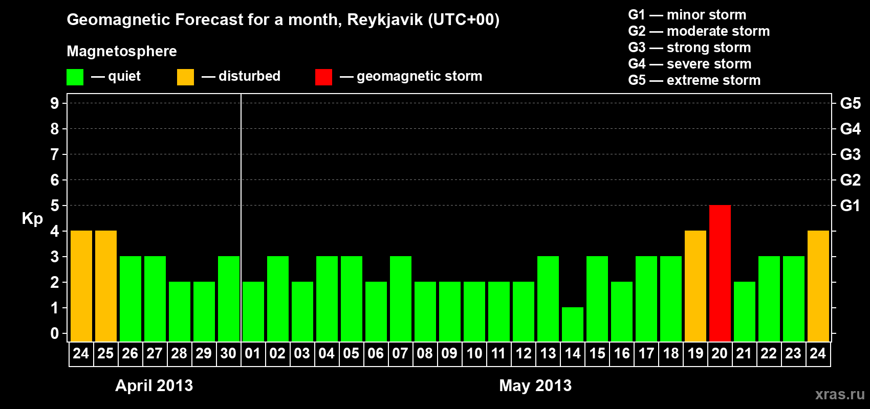Click the Kp value 0 on axis

(x=55, y=333)
